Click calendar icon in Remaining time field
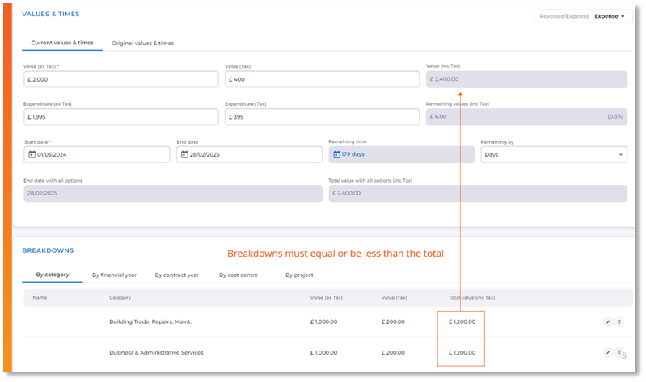The width and height of the screenshot is (646, 382). coord(336,154)
